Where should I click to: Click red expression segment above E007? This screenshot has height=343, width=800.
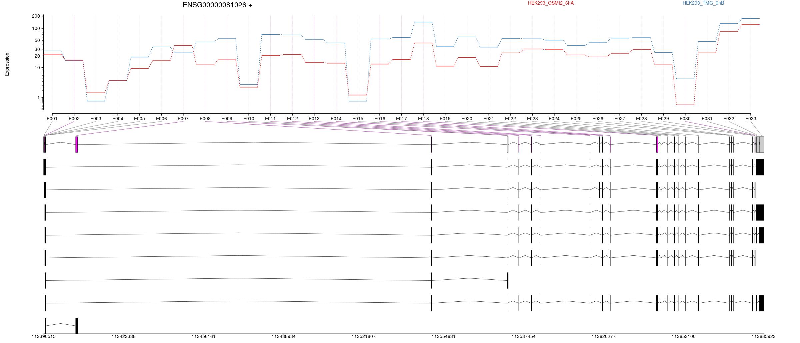coord(183,45)
